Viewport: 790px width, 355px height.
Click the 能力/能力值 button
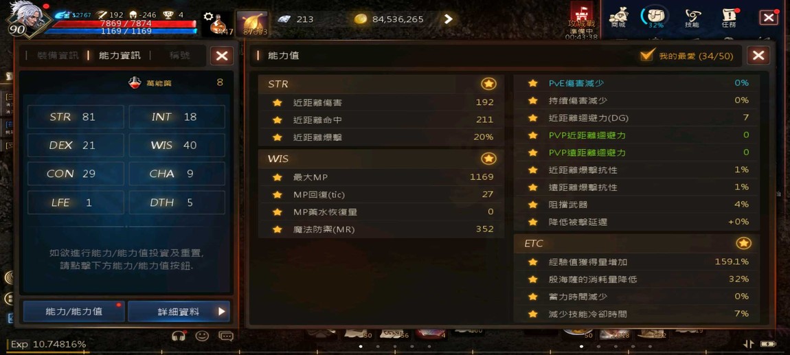click(x=74, y=312)
